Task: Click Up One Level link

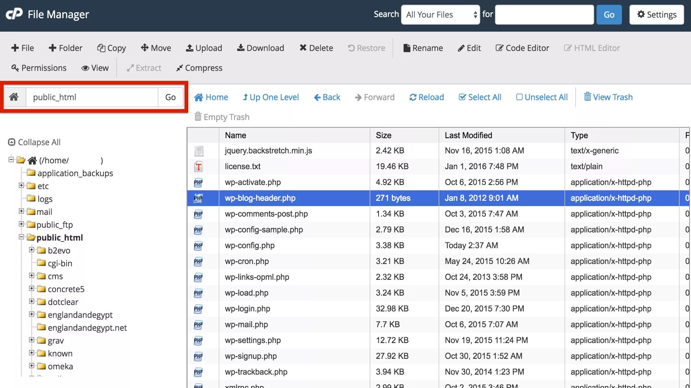Action: [x=271, y=97]
